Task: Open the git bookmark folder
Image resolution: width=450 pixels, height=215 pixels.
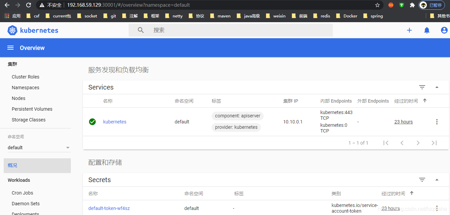Action: pyautogui.click(x=109, y=16)
